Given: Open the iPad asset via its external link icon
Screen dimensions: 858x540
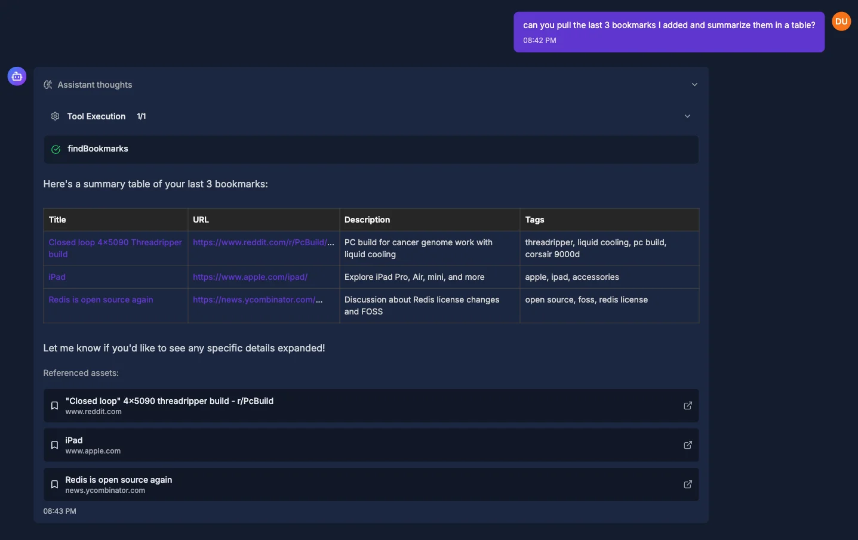Looking at the screenshot, I should (x=687, y=445).
